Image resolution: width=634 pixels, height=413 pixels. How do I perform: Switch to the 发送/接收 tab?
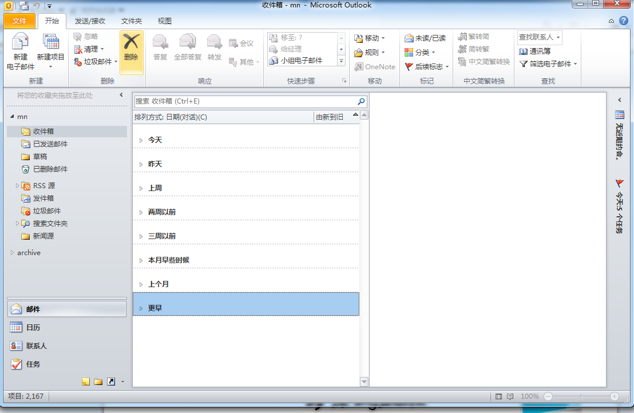point(90,21)
